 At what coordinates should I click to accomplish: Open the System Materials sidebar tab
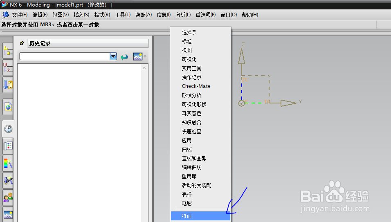(x=8, y=146)
